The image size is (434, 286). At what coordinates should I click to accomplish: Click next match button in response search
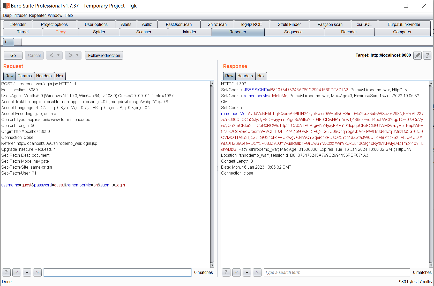pyautogui.click(x=257, y=272)
